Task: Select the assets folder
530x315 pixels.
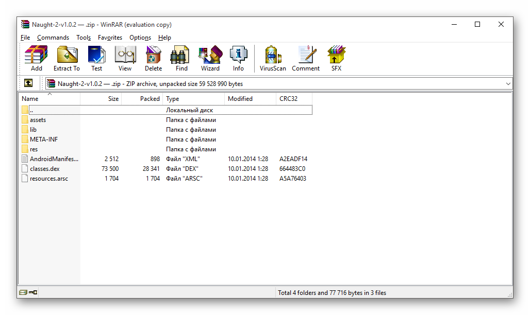Action: pyautogui.click(x=38, y=120)
